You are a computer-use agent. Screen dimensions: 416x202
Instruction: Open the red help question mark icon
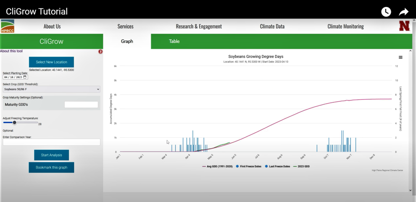(x=100, y=52)
